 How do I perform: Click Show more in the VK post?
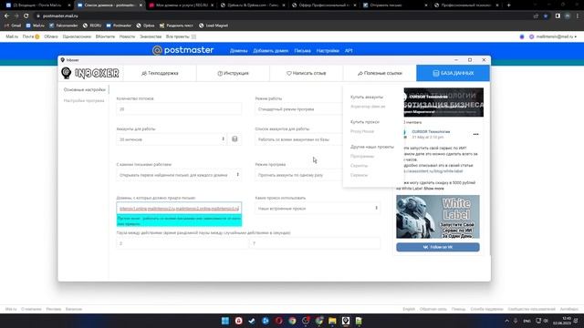[x=434, y=189]
